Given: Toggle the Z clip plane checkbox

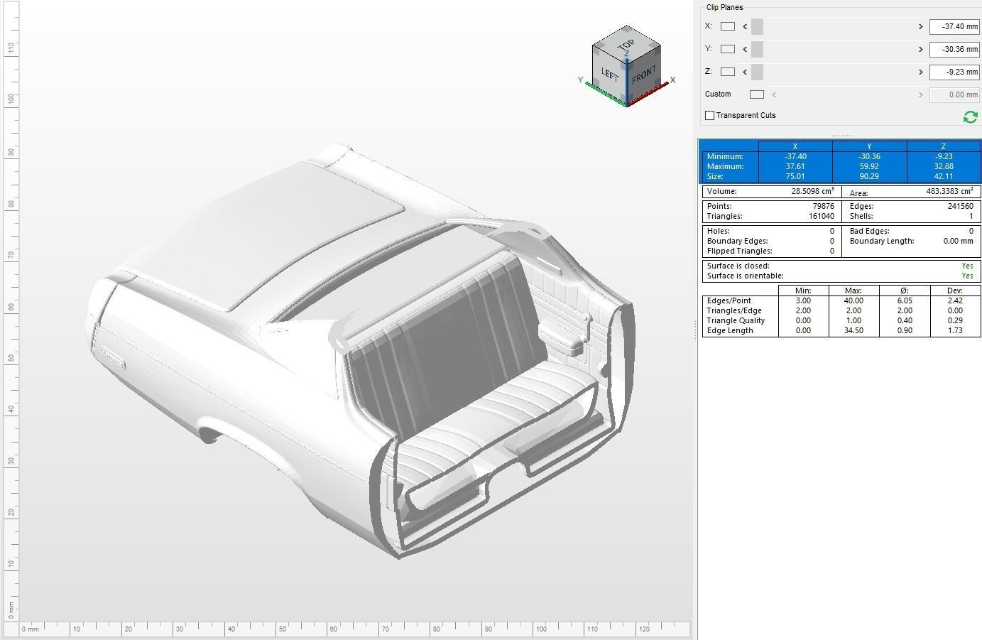Looking at the screenshot, I should click(727, 72).
